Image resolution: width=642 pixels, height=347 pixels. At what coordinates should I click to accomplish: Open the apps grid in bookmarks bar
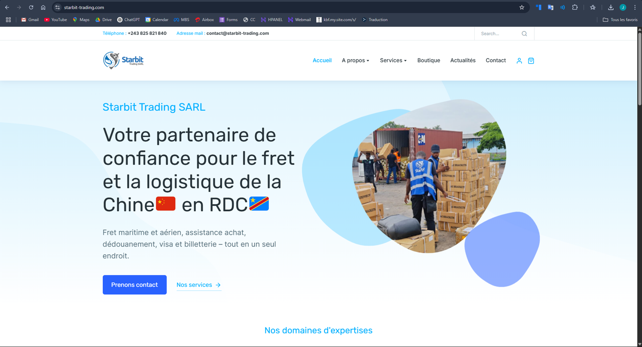[8, 20]
